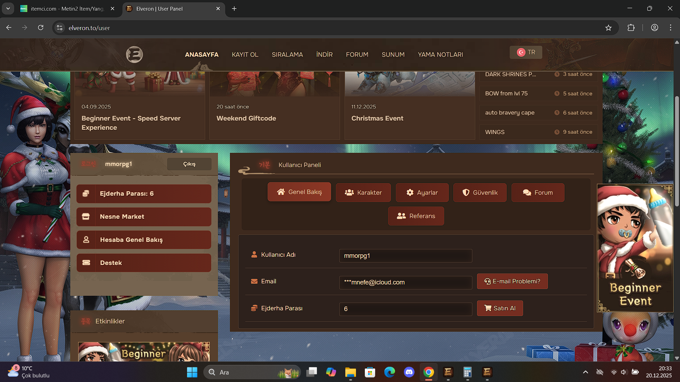Screen dimensions: 680x382
Task: Navigate to FORUM in the top menu
Action: [357, 55]
